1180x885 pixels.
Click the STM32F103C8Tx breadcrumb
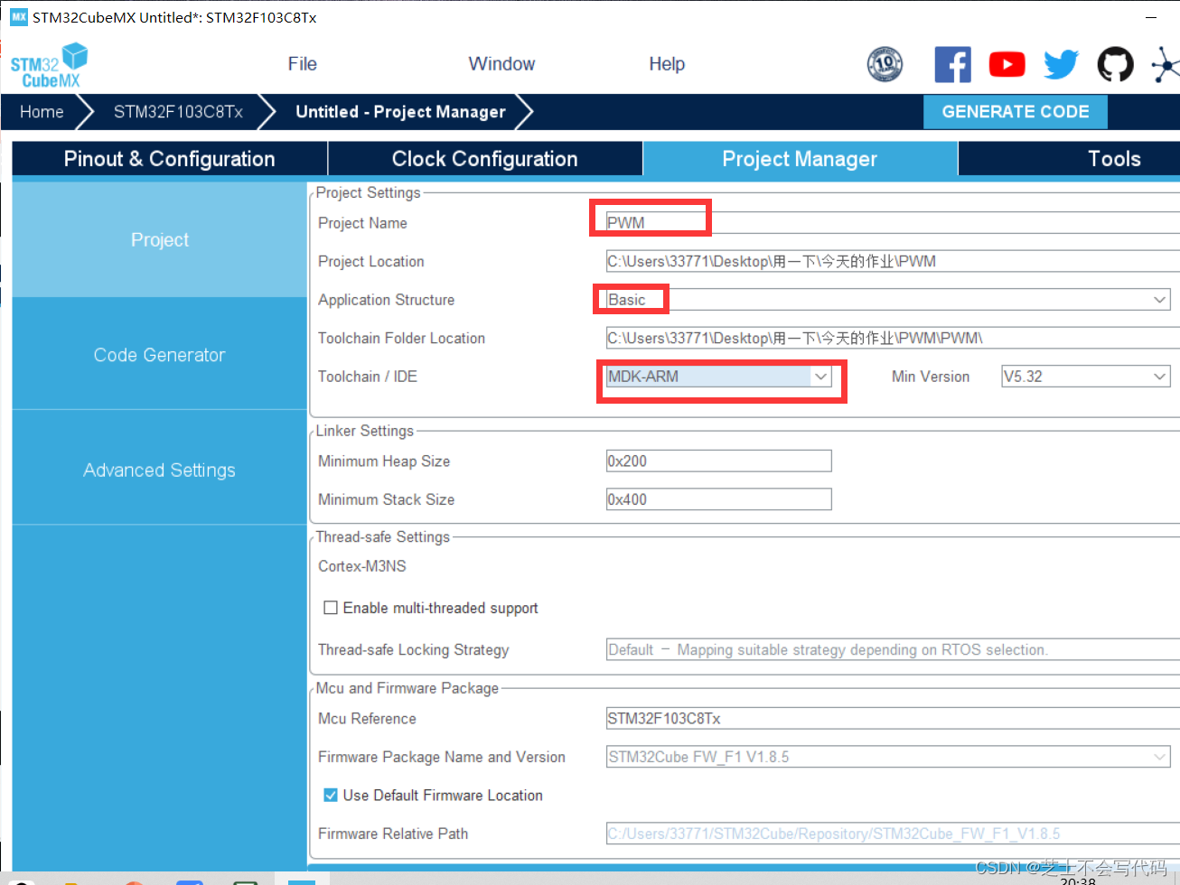click(178, 112)
